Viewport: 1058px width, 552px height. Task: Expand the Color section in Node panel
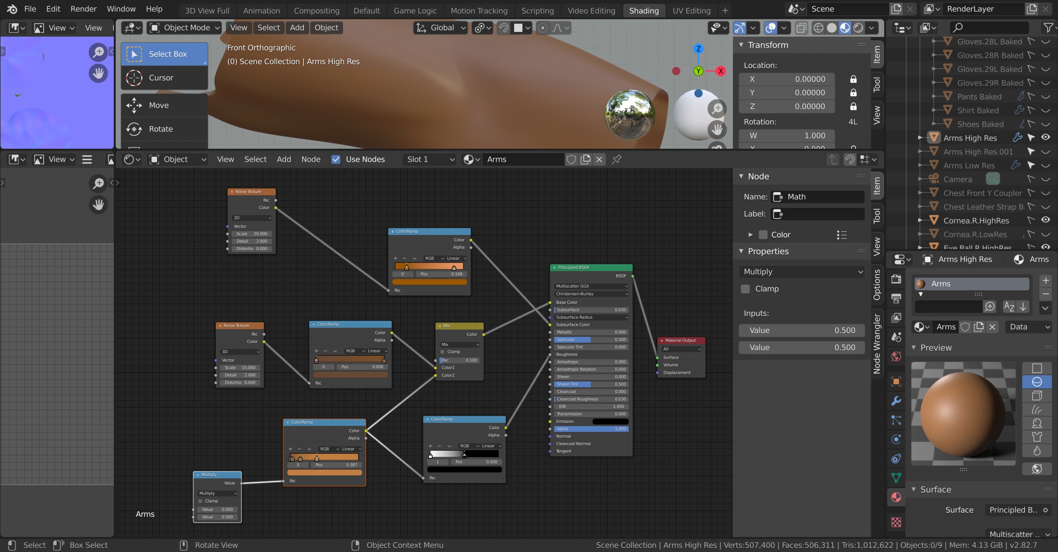point(750,235)
